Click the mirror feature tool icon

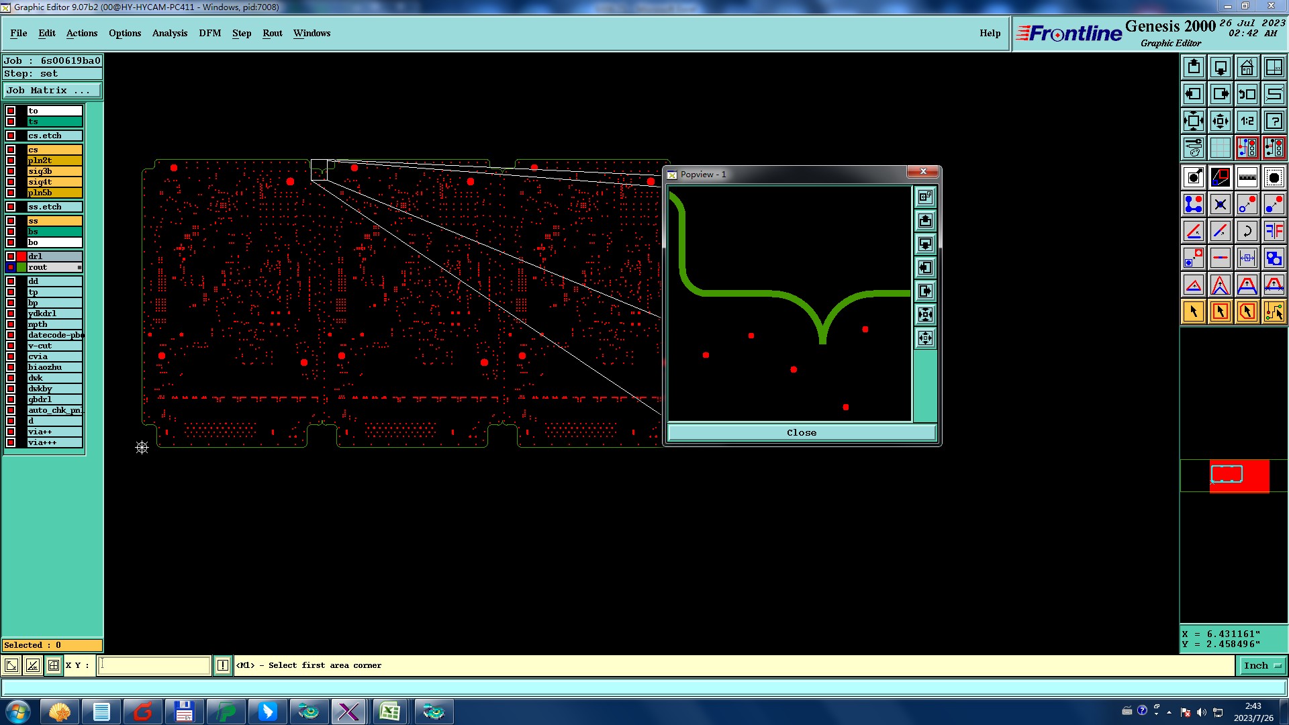[1274, 231]
